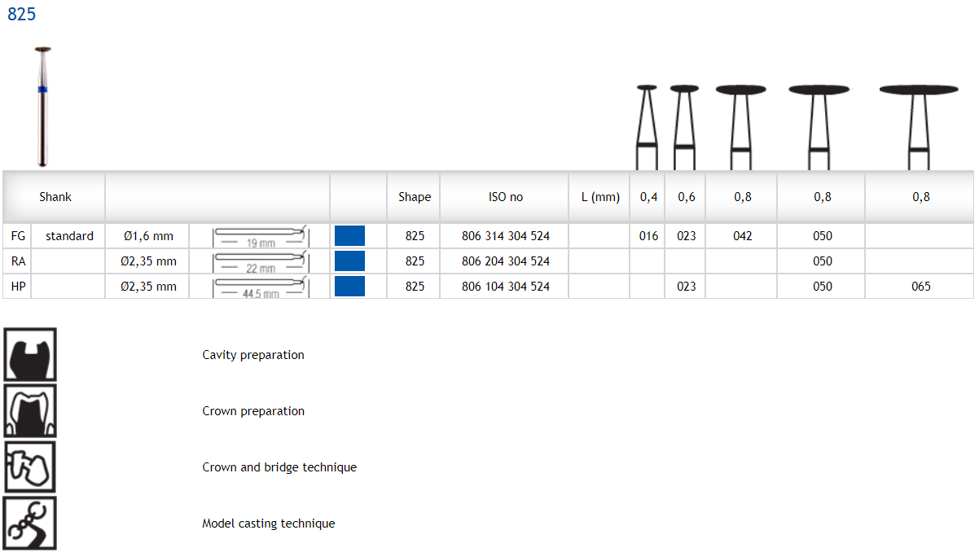Select size 016 in the FG row

[648, 236]
